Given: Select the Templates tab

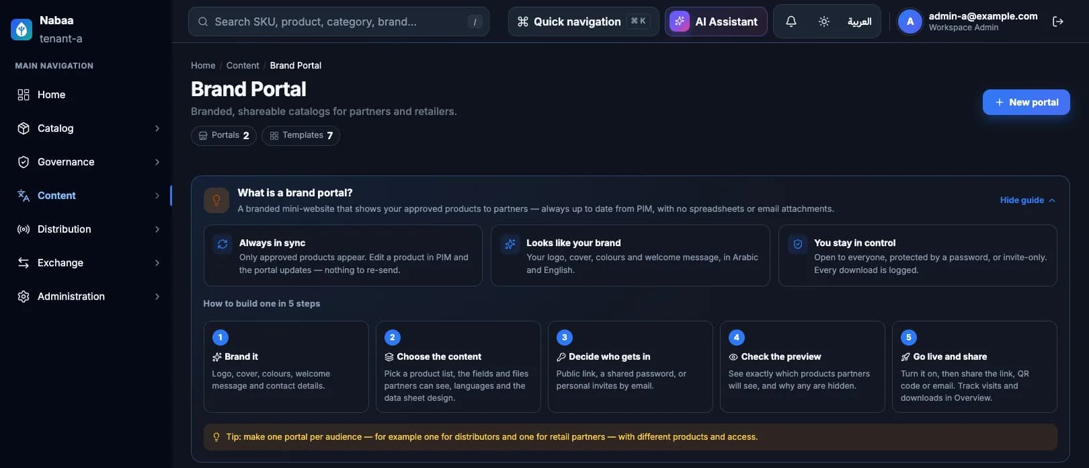Looking at the screenshot, I should pyautogui.click(x=300, y=135).
